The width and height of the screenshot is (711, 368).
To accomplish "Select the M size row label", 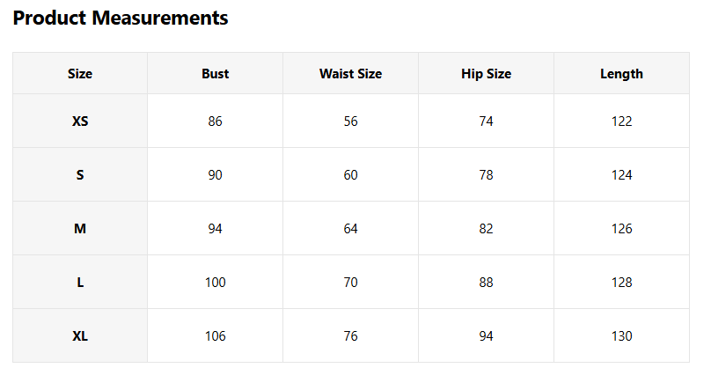I will (80, 229).
